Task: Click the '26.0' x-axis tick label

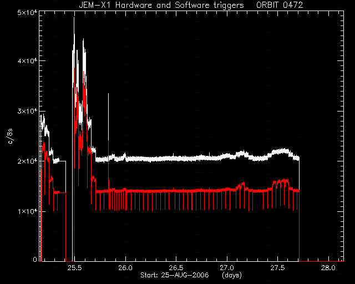Action: pos(125,268)
